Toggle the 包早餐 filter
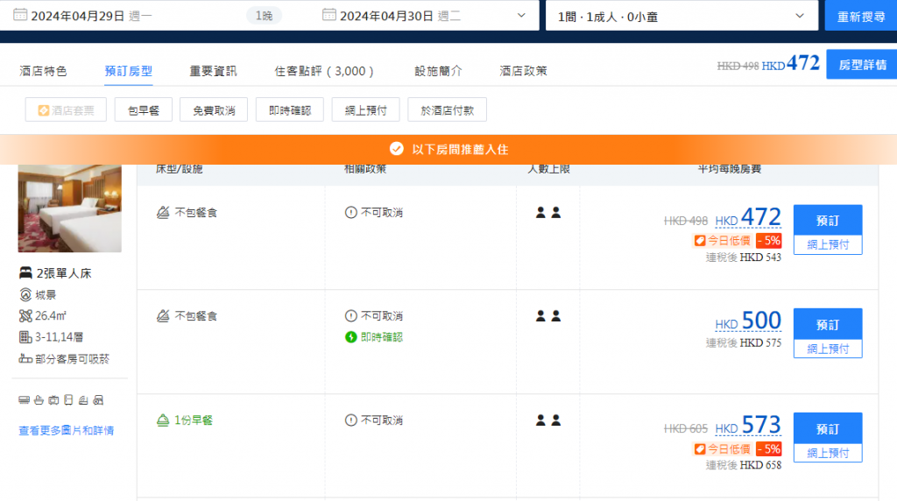 coord(143,110)
